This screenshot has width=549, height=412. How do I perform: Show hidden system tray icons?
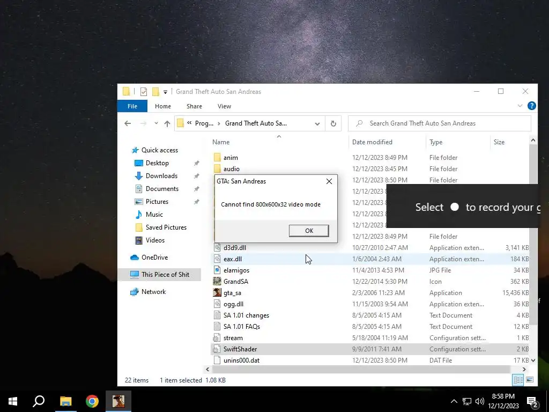[454, 401]
